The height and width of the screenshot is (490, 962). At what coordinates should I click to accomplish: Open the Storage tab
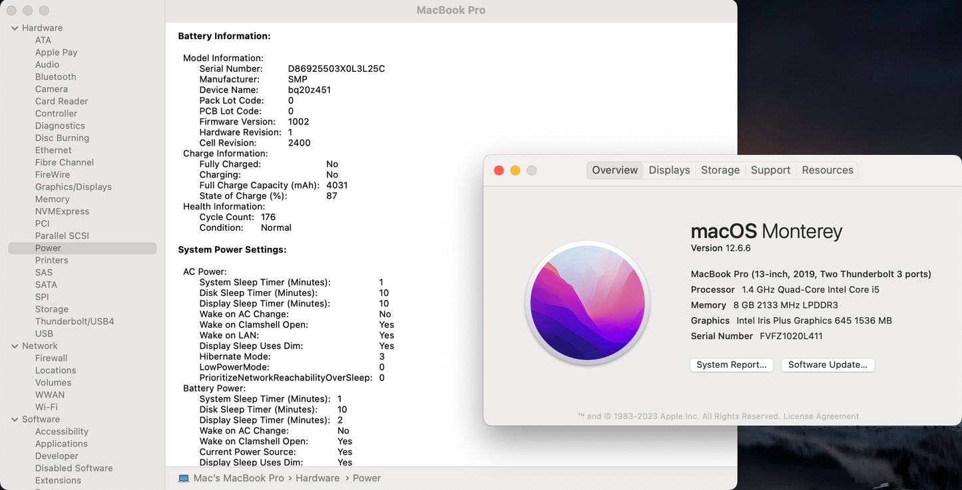tap(720, 170)
